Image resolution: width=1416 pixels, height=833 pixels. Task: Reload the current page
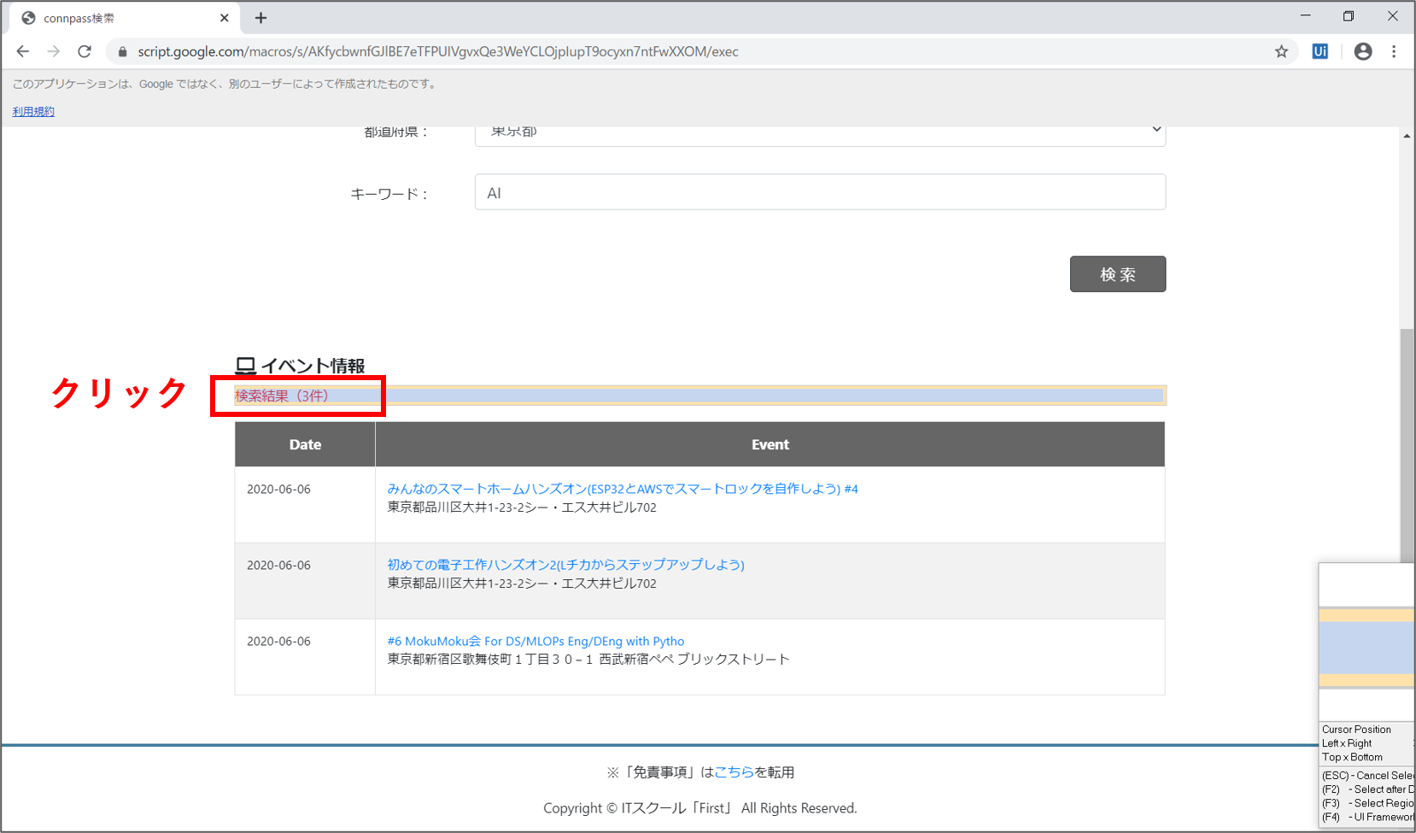[85, 51]
